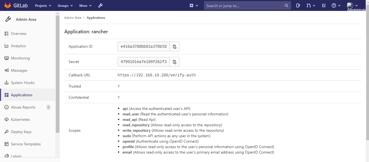This screenshot has width=369, height=162.
Task: Click the sidebar vertical scrollbar
Action: click(x=57, y=74)
